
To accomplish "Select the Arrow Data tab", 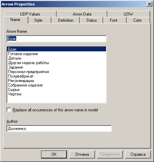I will 82,14.
